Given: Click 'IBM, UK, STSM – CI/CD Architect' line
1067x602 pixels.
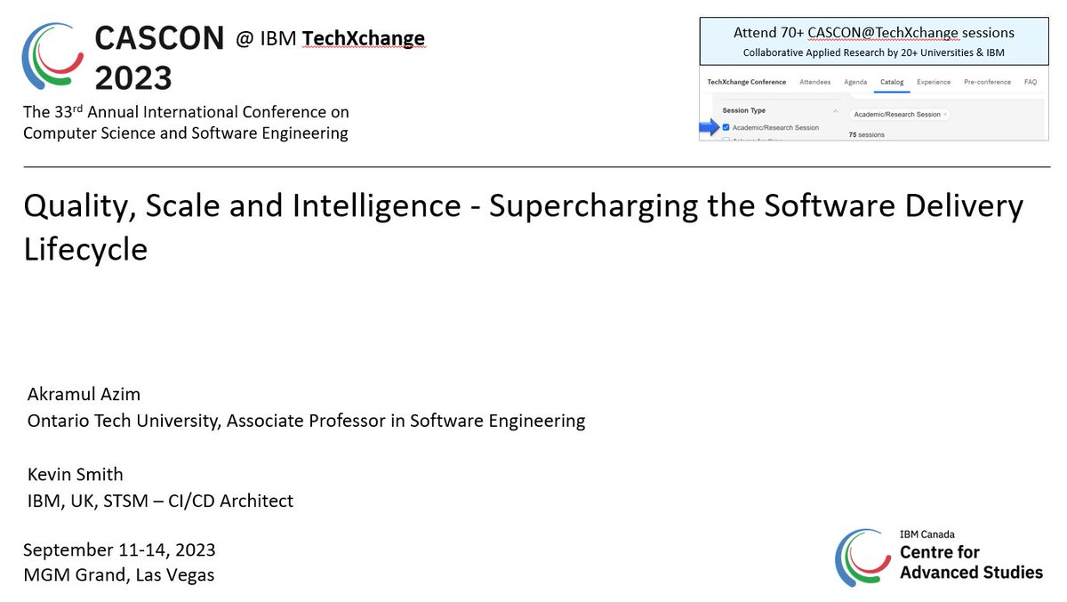Looking at the screenshot, I should coord(160,501).
